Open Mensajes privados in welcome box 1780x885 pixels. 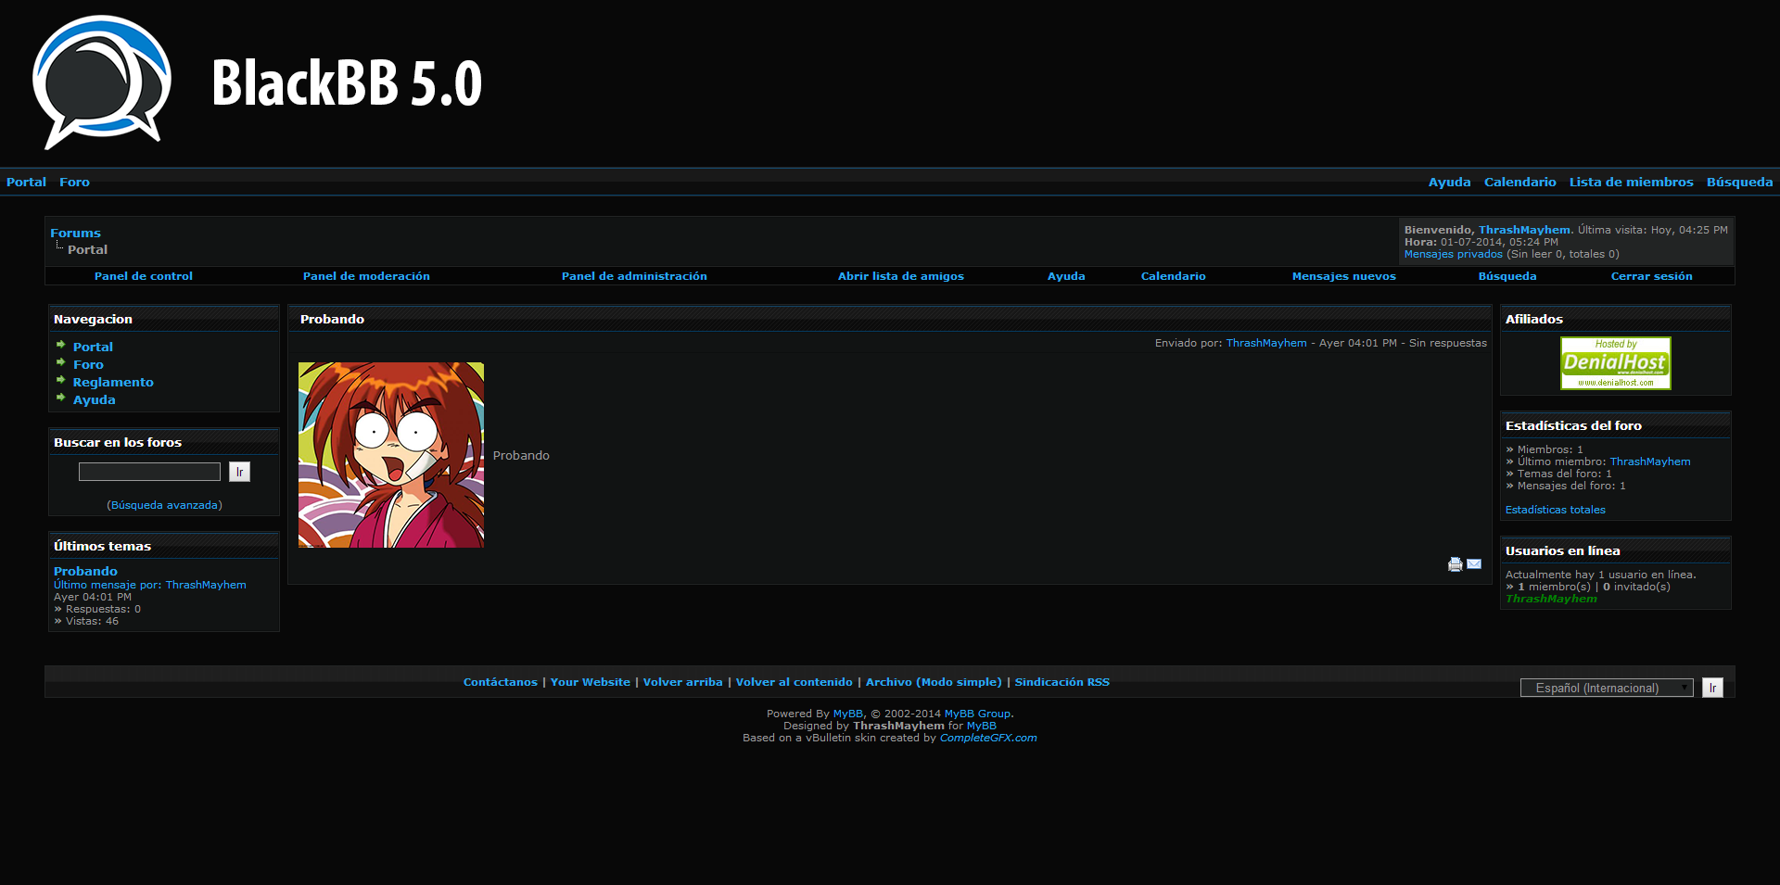coord(1453,254)
